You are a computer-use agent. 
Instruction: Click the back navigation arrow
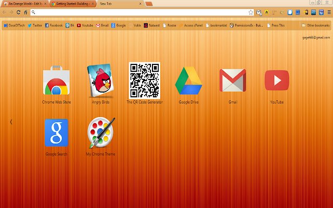[4, 12]
